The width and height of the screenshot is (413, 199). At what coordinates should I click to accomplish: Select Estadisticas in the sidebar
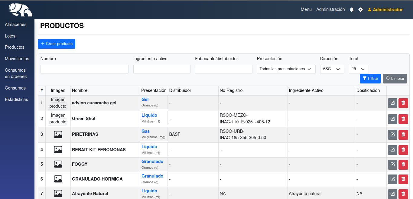click(16, 99)
